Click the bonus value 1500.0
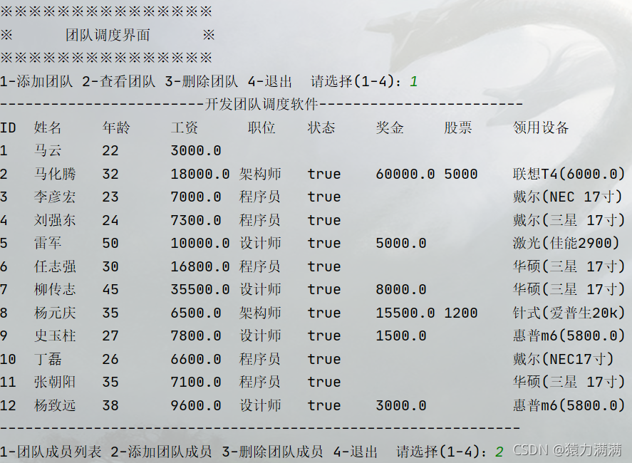Viewport: 632px width, 463px height. point(401,336)
